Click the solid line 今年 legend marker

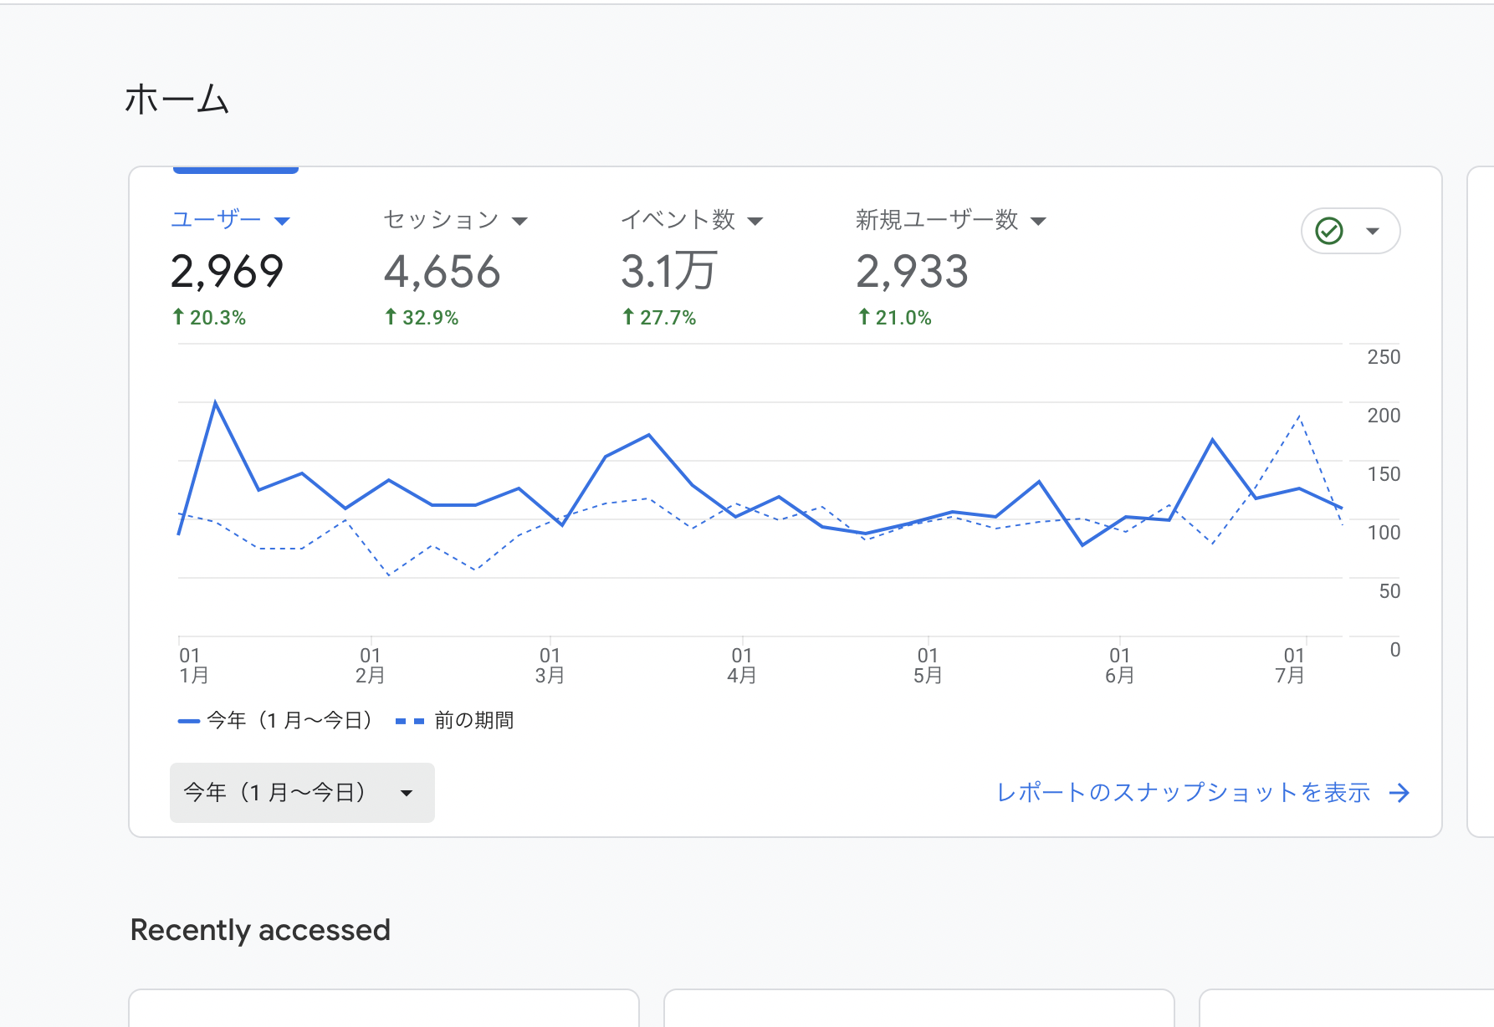189,721
